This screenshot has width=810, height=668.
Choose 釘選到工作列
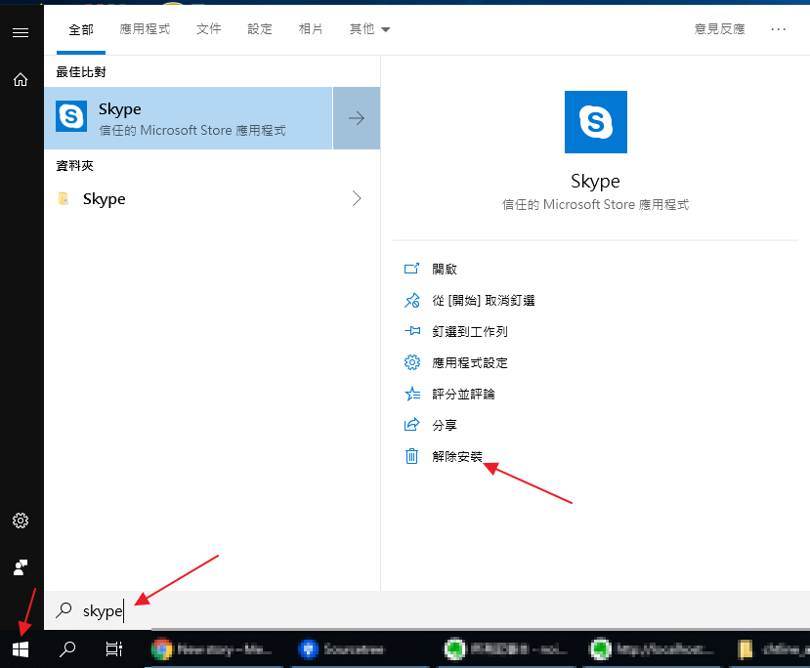(x=470, y=331)
